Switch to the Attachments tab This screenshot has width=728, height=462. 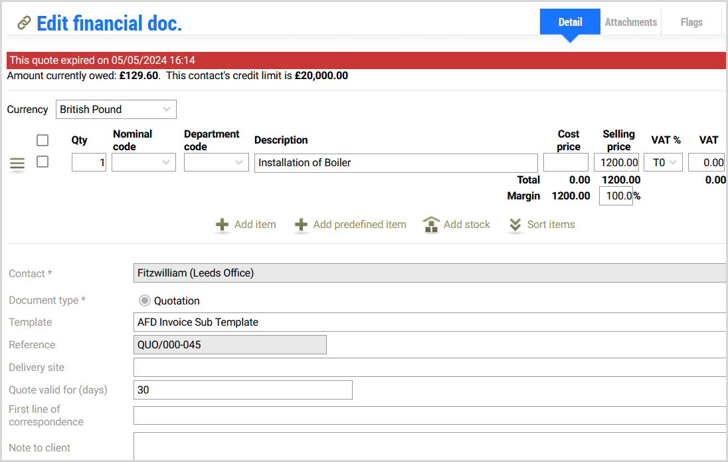(630, 22)
